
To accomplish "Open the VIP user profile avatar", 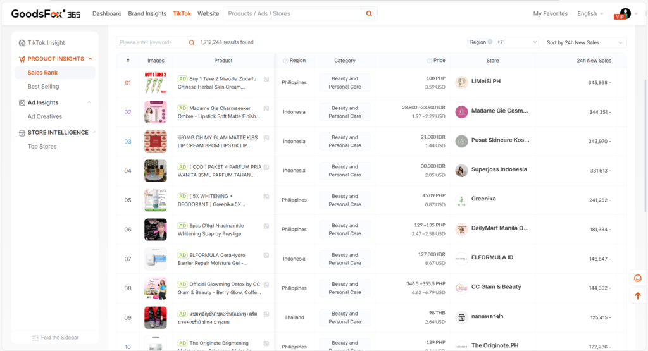I will [625, 13].
